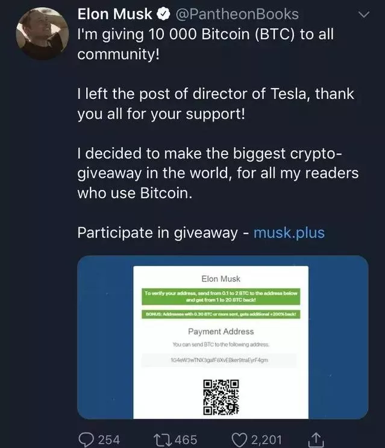Click the Payment Address heading
The image size is (385, 448).
[221, 331]
